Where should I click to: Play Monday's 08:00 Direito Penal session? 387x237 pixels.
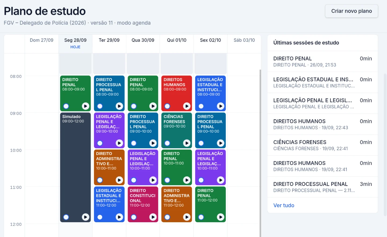click(85, 106)
